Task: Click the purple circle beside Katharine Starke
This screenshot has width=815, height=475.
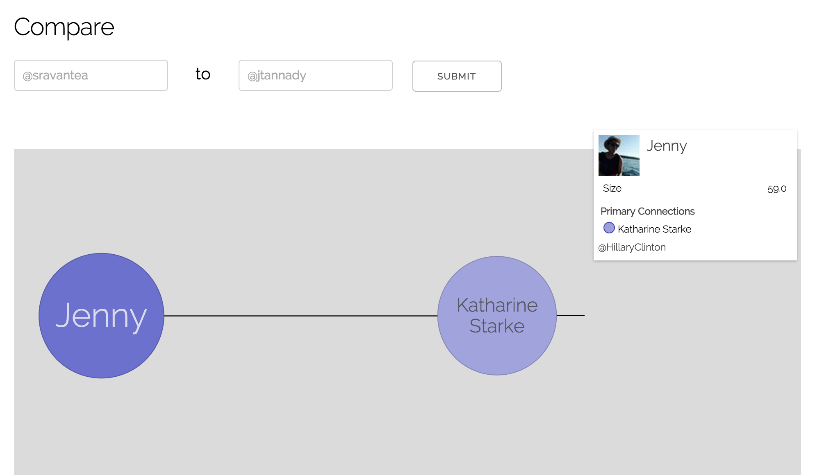Action: [609, 228]
